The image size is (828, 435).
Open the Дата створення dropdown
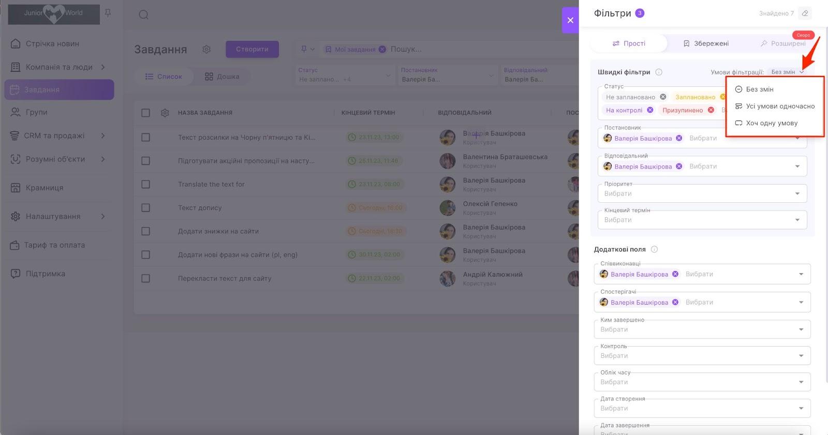tap(702, 409)
